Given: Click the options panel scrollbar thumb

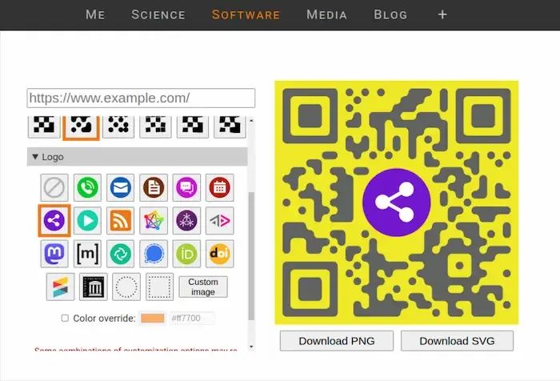Looking at the screenshot, I should [x=251, y=256].
